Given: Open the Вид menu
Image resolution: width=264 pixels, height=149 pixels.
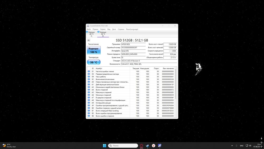Looking at the screenshot, I should 109,29.
